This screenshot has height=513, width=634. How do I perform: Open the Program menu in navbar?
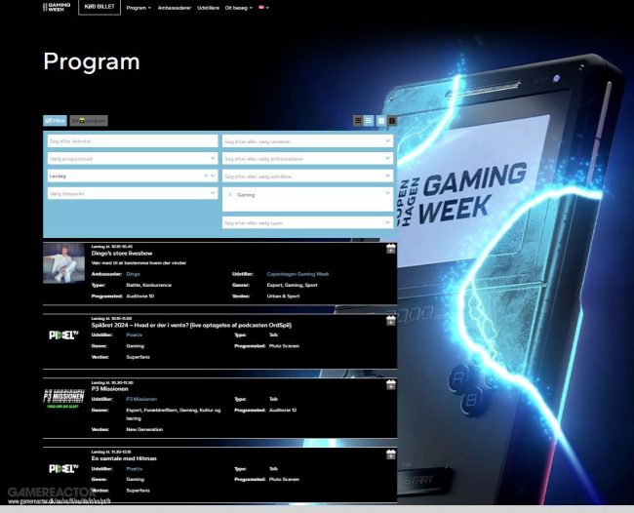139,8
